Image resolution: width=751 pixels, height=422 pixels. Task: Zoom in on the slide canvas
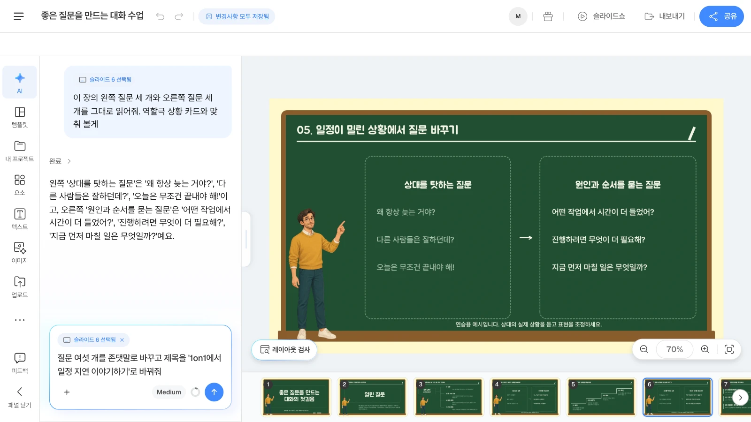(705, 349)
